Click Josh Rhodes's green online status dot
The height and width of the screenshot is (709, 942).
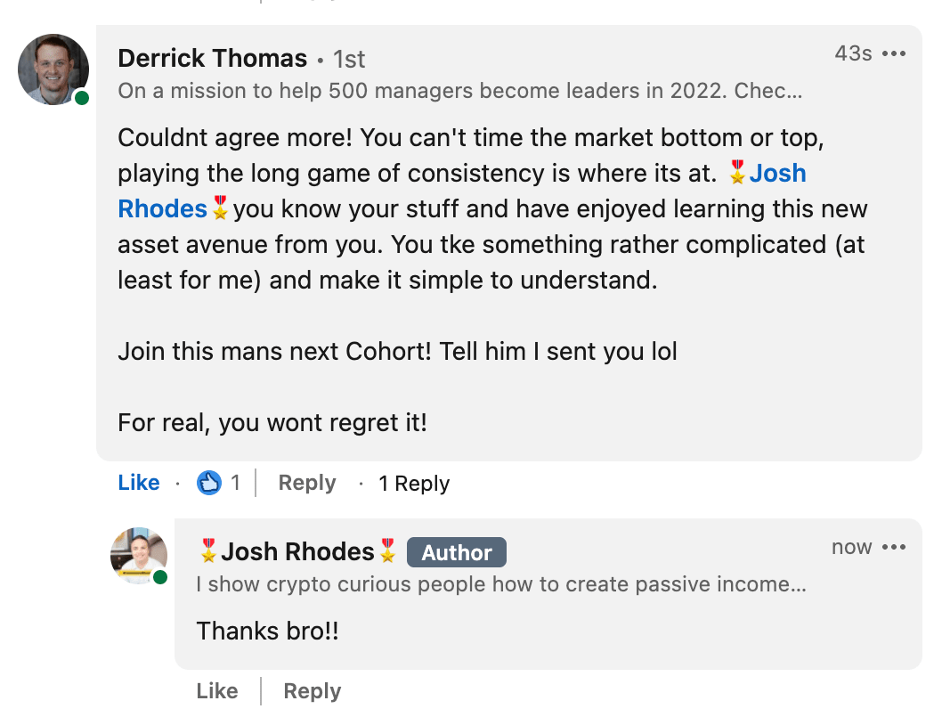(x=160, y=577)
